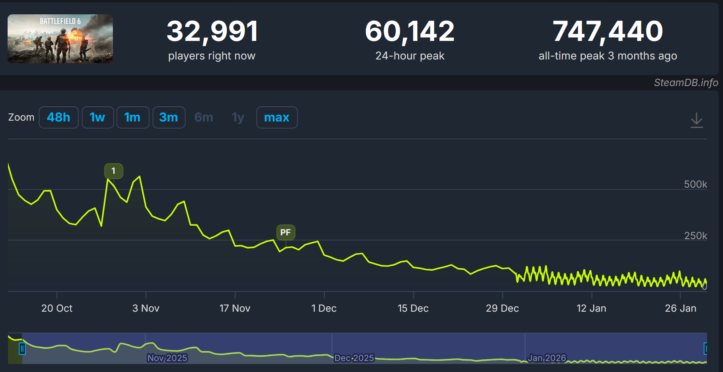Set chart zoom to 1m

[133, 117]
